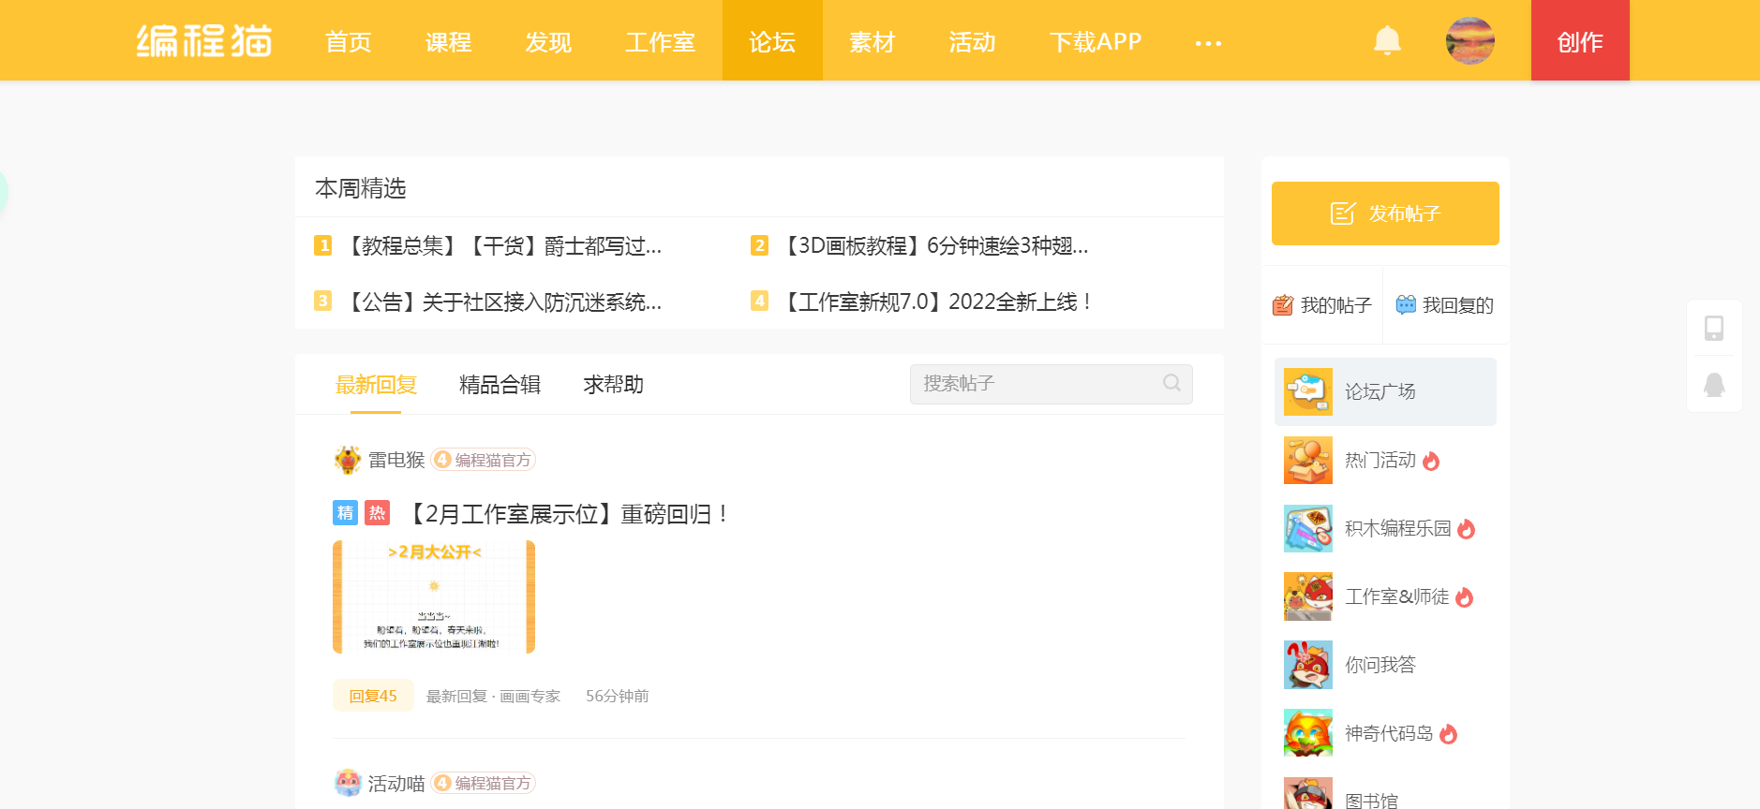1760x809 pixels.
Task: Click the 我回复的 chat bubble icon
Action: click(x=1406, y=305)
